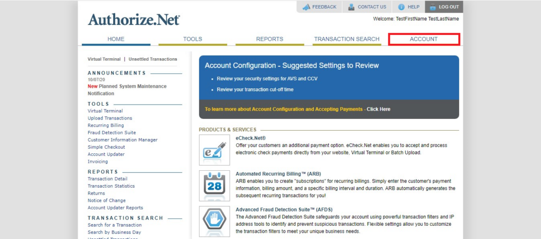
Task: Open Invoicing link
Action: tap(98, 162)
